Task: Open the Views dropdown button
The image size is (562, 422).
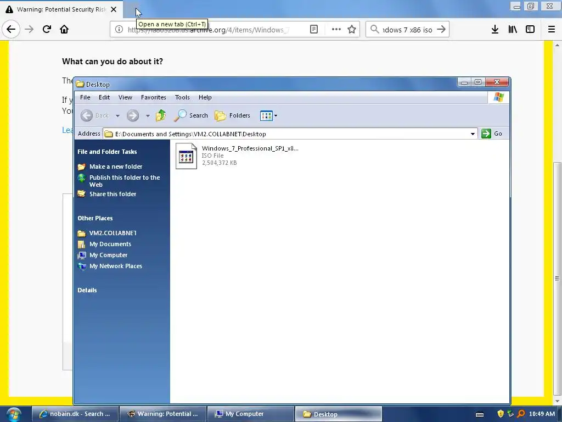Action: coord(268,115)
